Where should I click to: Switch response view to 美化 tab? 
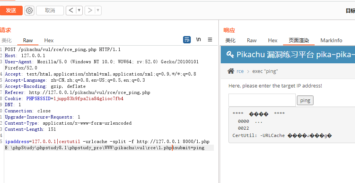[x=230, y=40]
